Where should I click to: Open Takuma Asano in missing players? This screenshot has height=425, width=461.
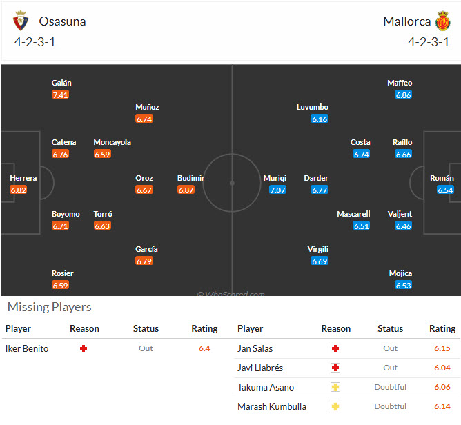(x=266, y=387)
